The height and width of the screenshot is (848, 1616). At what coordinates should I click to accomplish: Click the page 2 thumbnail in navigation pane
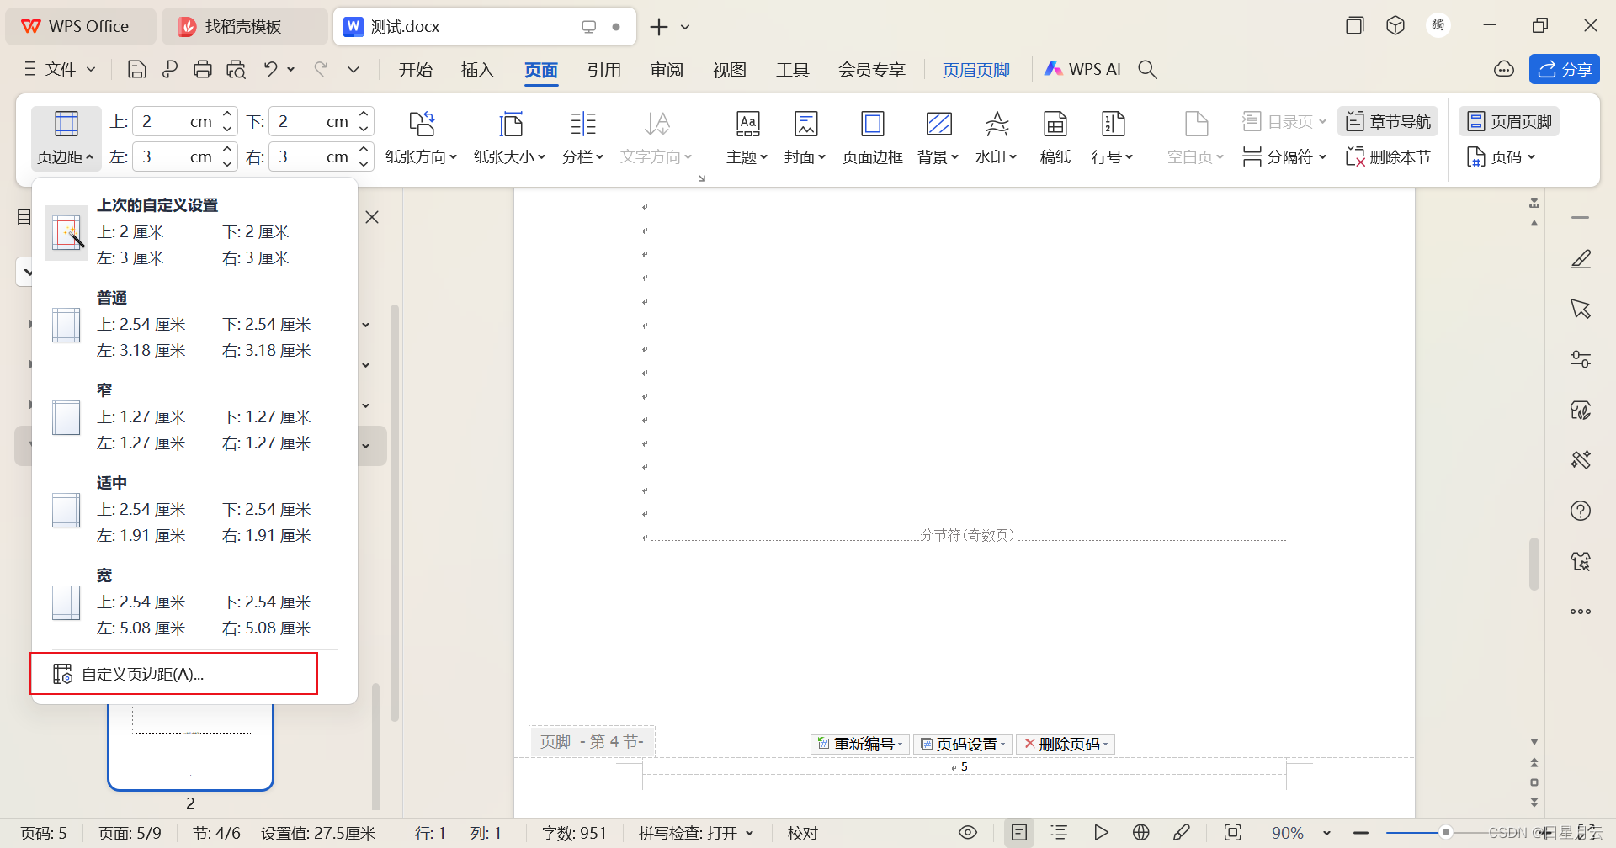[190, 746]
